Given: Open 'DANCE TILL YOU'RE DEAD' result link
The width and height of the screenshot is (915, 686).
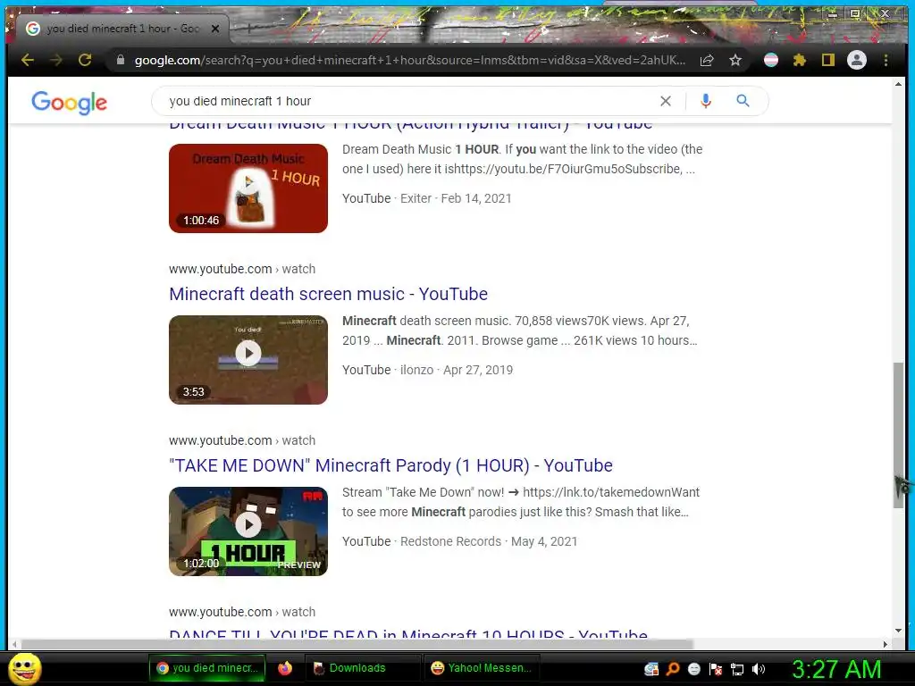Looking at the screenshot, I should point(407,634).
